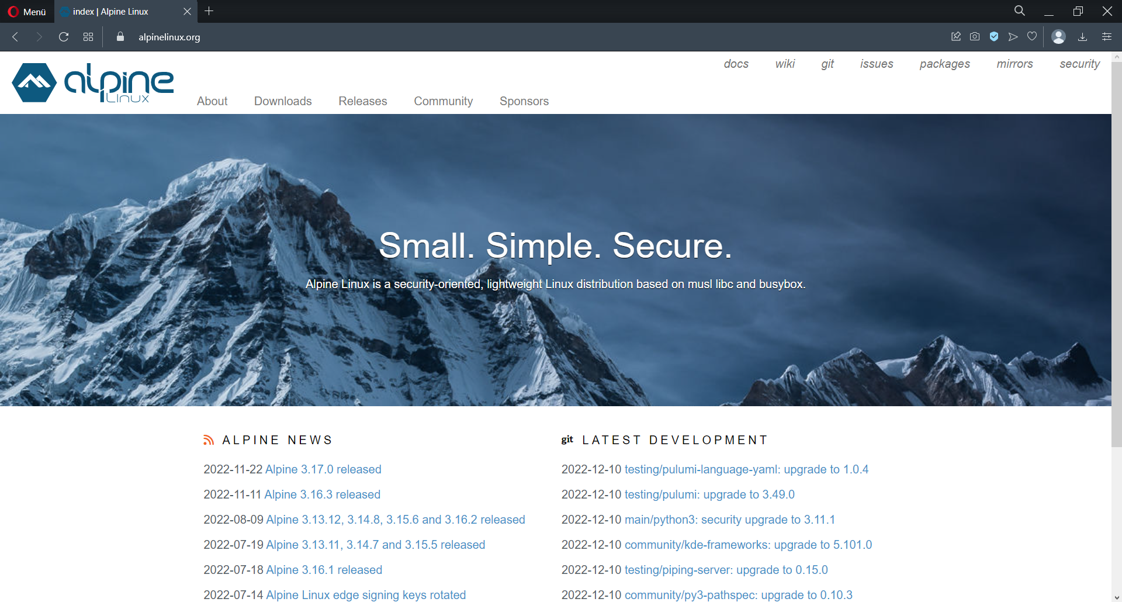Open the My Flow send icon
Viewport: 1122px width, 602px height.
pos(1013,36)
